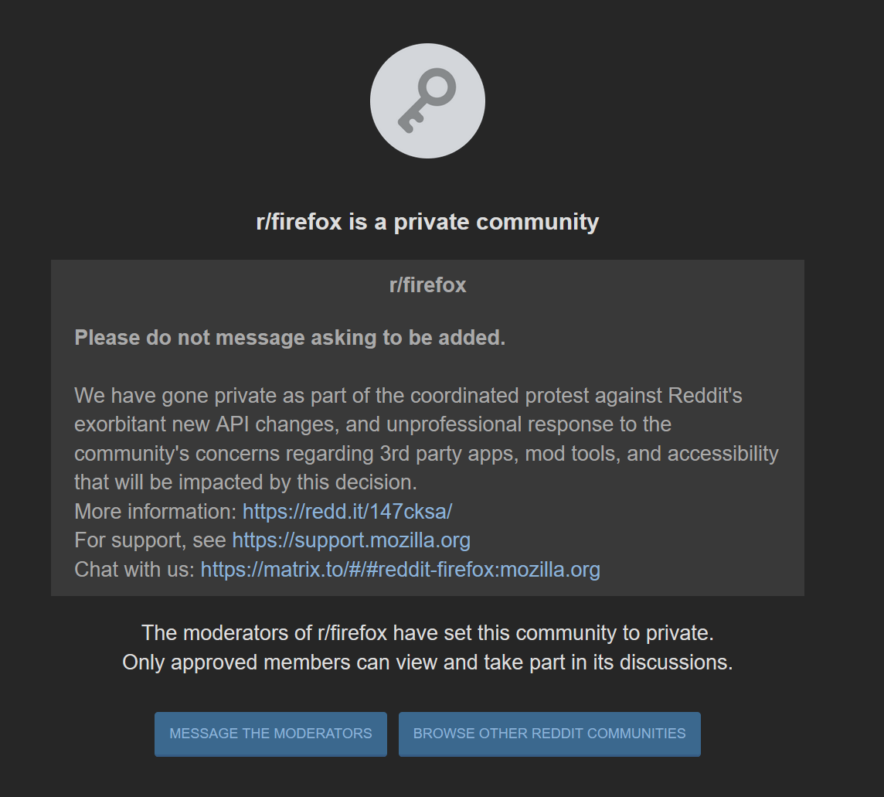Select the bold "Please do not message" notice
The image size is (884, 797).
tap(290, 337)
